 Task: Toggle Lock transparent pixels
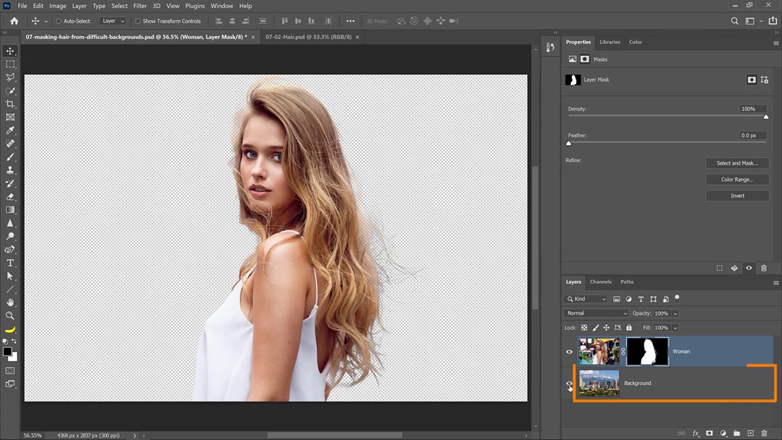[x=584, y=327]
